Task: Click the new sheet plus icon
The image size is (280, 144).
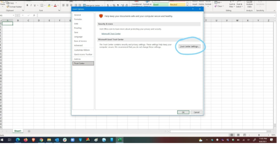Action: click(x=29, y=131)
